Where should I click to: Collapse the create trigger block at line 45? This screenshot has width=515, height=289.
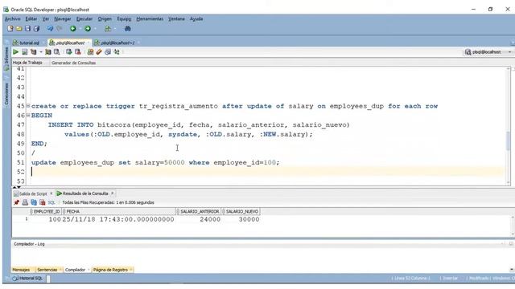[28, 106]
